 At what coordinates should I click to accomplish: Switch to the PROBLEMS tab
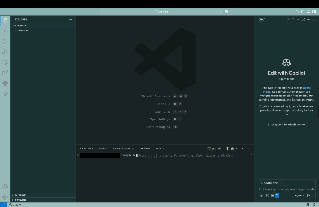tap(86, 149)
